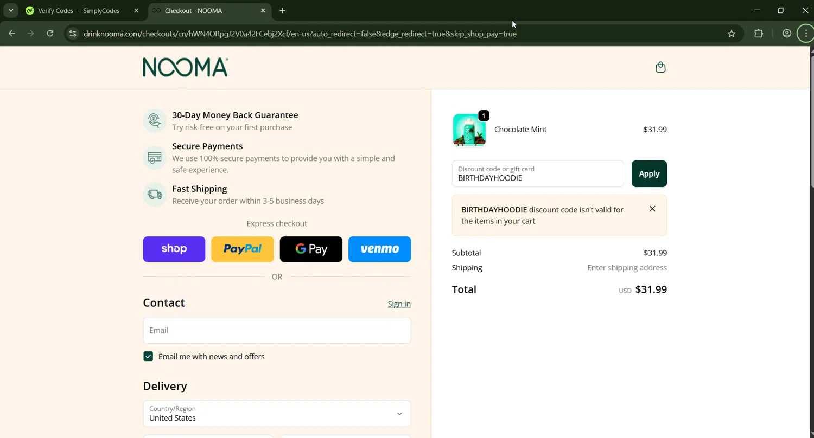The image size is (814, 438).
Task: Click the browser address bar URL
Action: point(300,34)
